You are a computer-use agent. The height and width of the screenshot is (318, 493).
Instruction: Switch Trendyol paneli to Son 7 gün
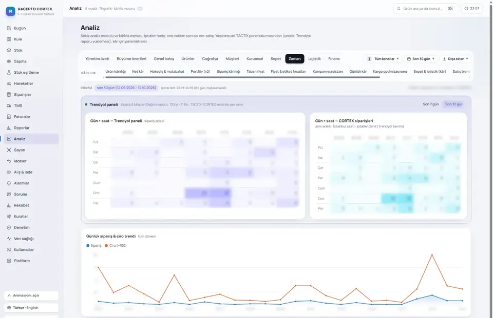pyautogui.click(x=430, y=104)
